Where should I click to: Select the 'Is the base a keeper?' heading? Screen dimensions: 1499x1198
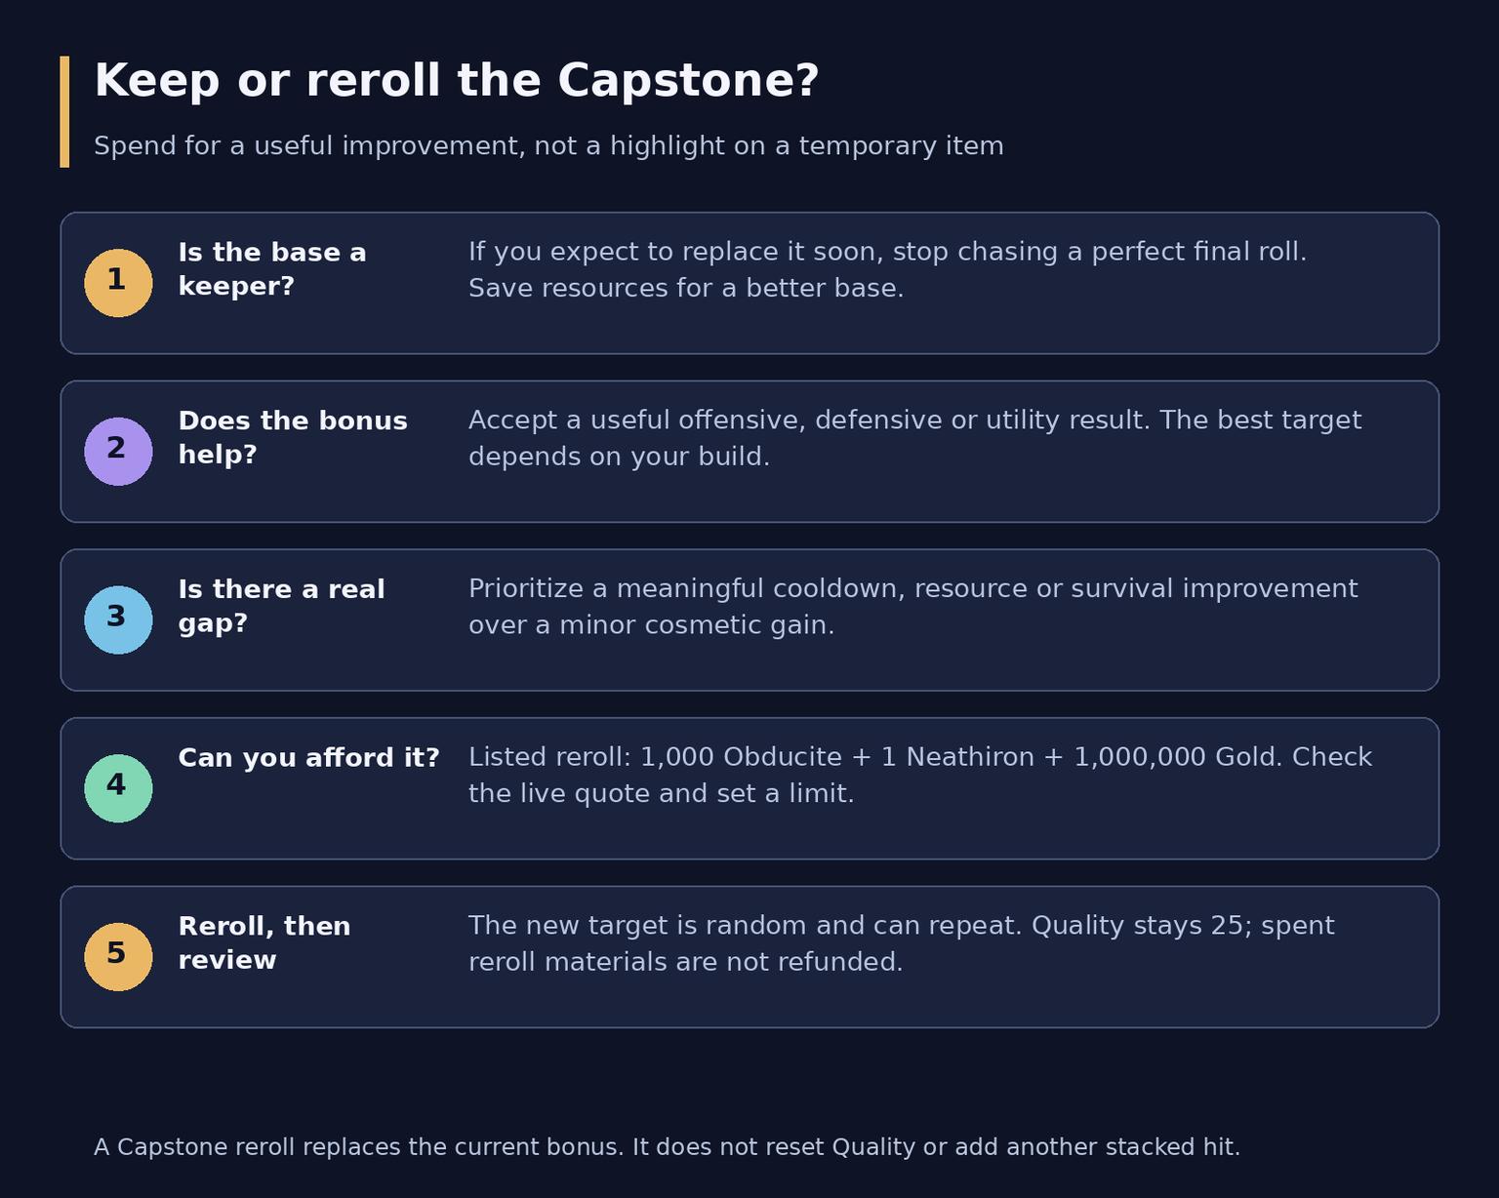pos(272,269)
